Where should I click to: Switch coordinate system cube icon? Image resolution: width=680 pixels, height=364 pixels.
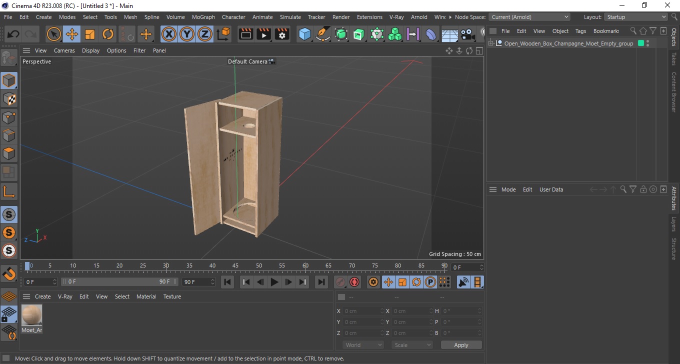point(223,34)
